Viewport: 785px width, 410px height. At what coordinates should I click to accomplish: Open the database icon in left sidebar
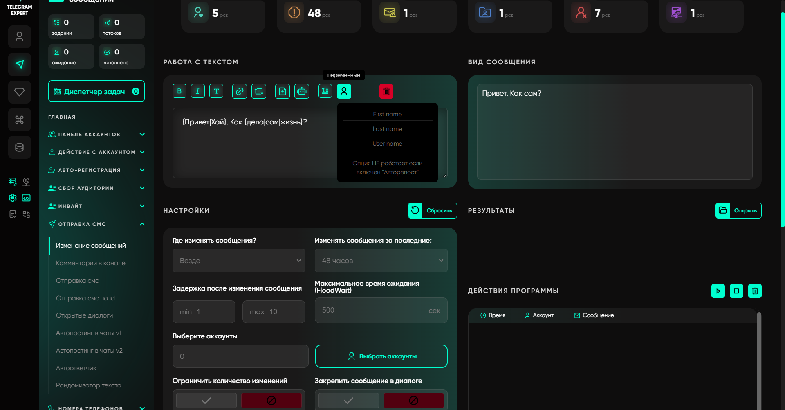[x=19, y=147]
